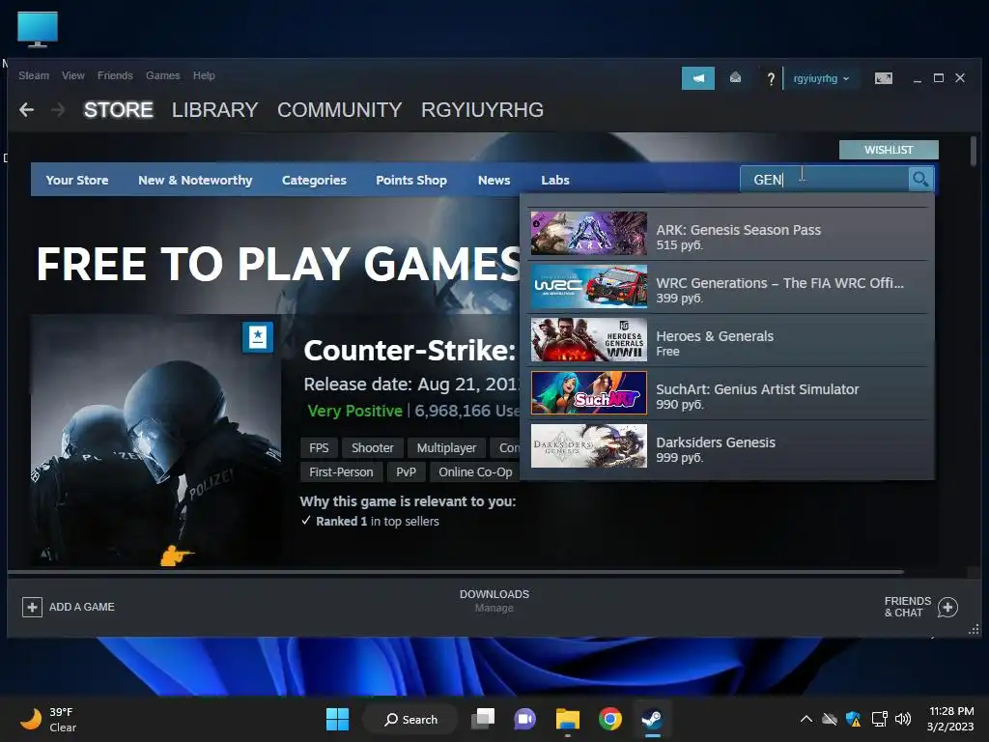Image resolution: width=989 pixels, height=742 pixels.
Task: Select Darksiders Genesis search result
Action: coord(728,446)
